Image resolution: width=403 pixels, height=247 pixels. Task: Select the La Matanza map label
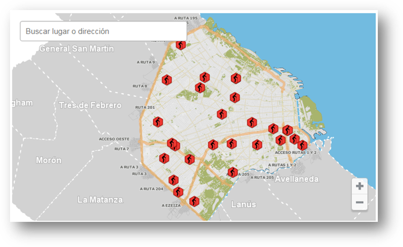click(100, 199)
